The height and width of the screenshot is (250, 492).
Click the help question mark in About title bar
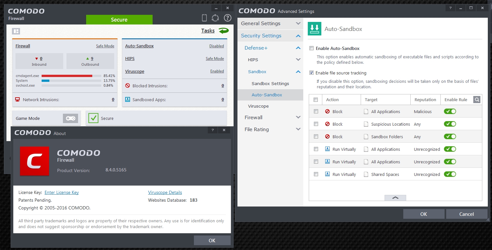coord(213,130)
